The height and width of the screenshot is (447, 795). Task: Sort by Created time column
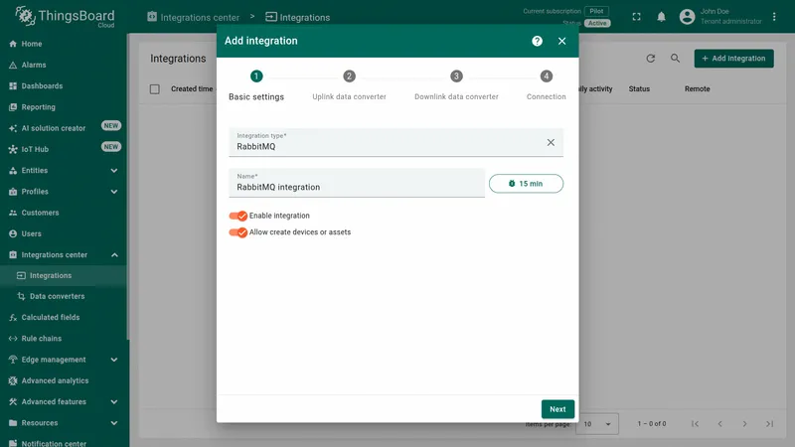[x=192, y=88]
